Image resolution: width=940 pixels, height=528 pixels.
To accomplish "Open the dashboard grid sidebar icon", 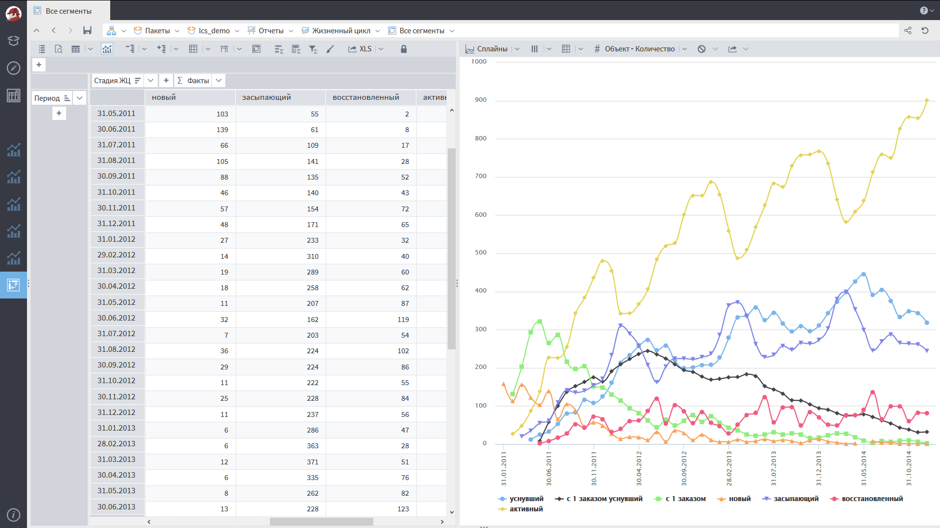I will (x=13, y=95).
